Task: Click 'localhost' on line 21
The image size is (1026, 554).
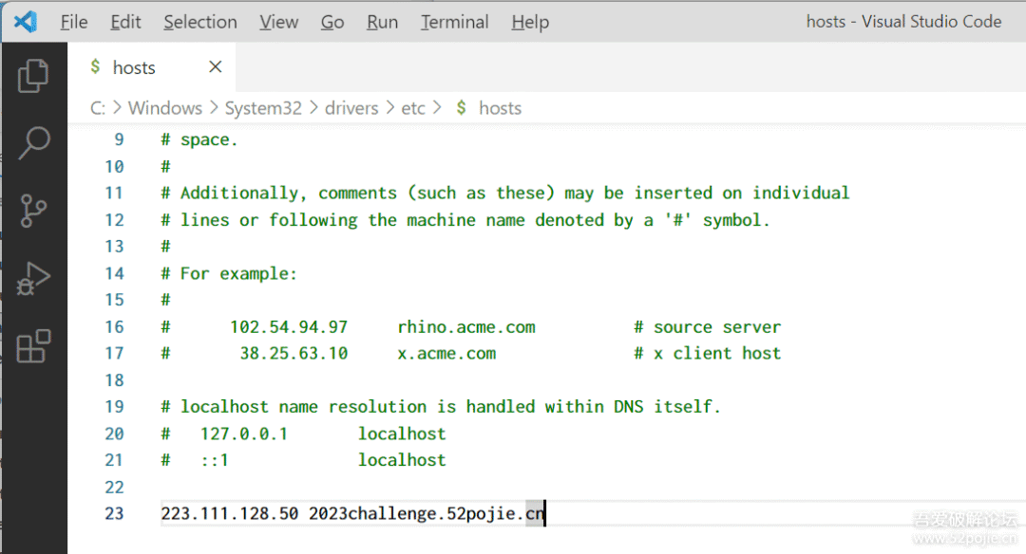Action: tap(402, 460)
